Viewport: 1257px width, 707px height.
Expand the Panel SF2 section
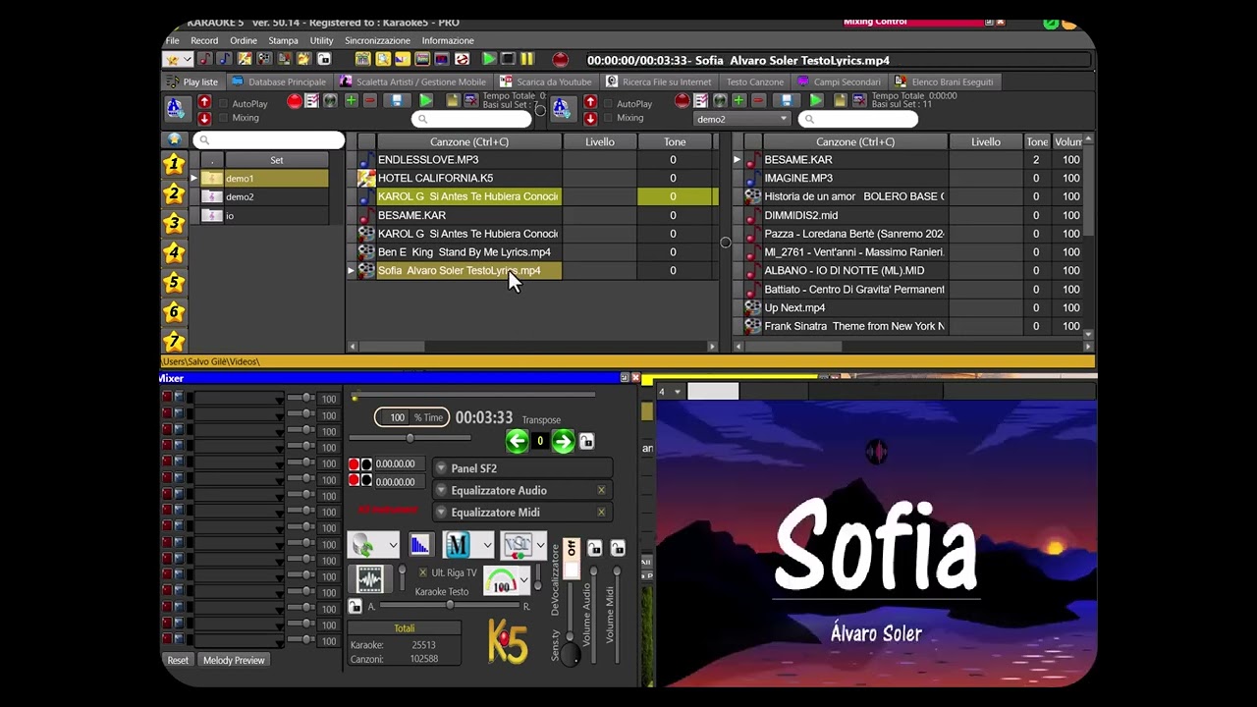(x=442, y=468)
